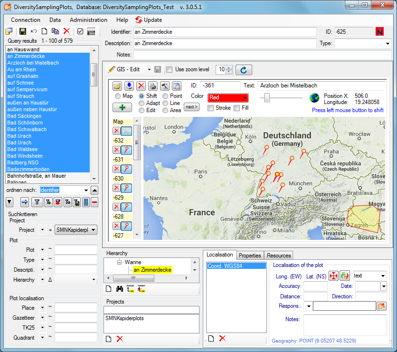This screenshot has width=397, height=352.
Task: Open the Date dropdown arrow
Action: point(384,286)
